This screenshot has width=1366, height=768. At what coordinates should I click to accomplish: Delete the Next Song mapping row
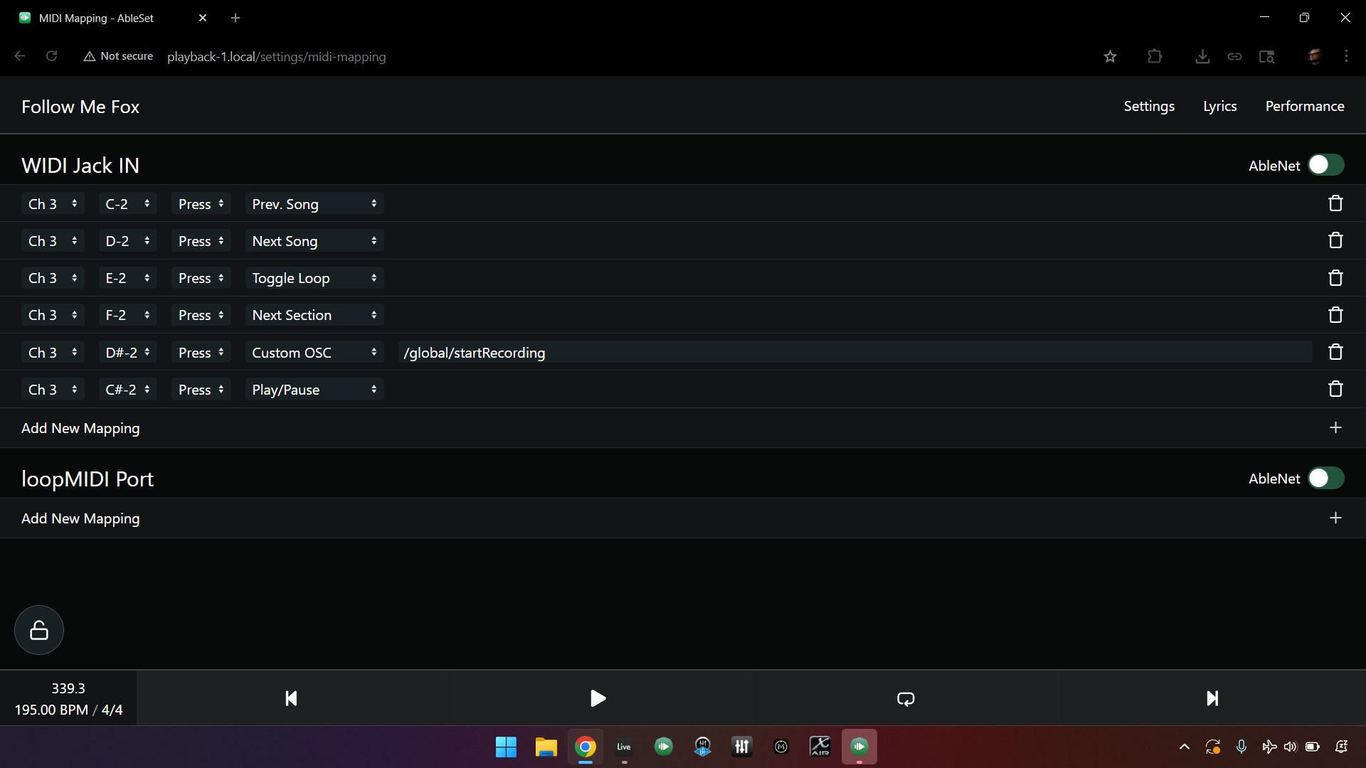pyautogui.click(x=1335, y=240)
